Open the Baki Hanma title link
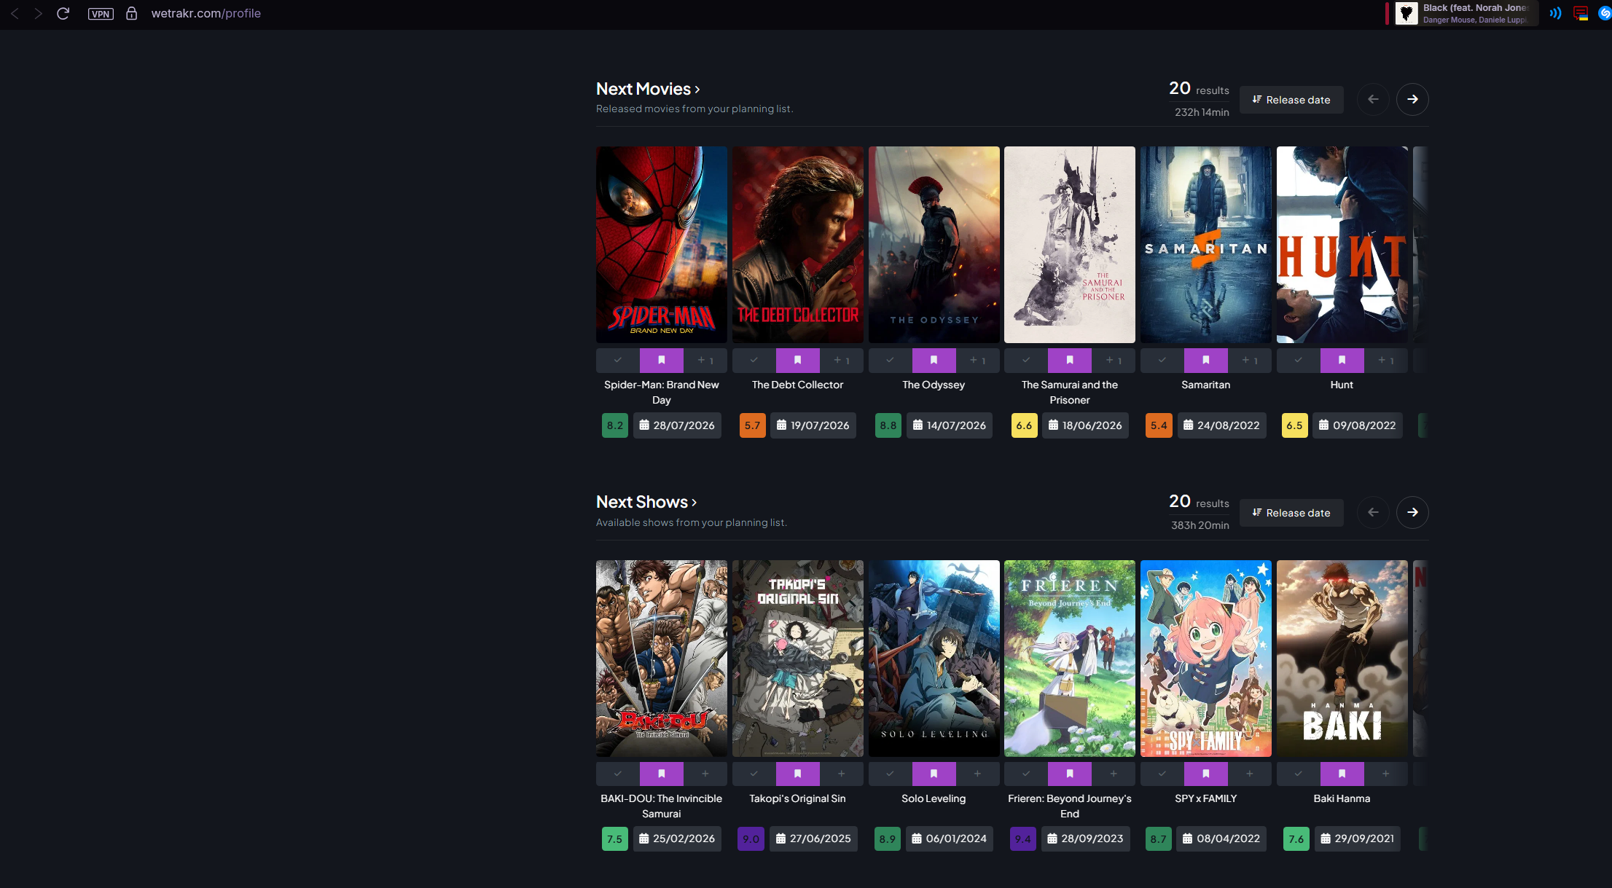This screenshot has width=1612, height=888. coord(1342,798)
